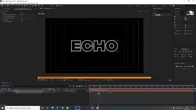
Task: Enable the Hindi Digits checkbox
Action: (x=185, y=34)
